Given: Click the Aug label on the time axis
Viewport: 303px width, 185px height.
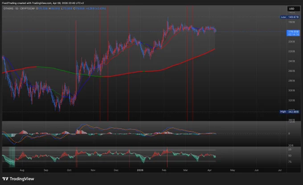Looking at the screenshot, I should [x=22, y=170].
